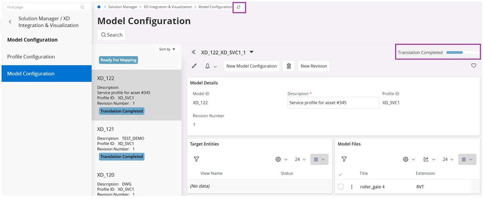Mark as favorite with the heart icon
483x199 pixels.
[474, 66]
